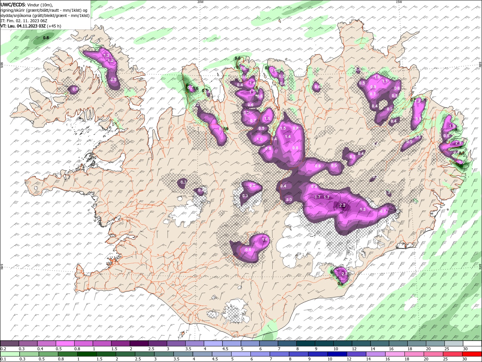The image size is (482, 362).
Task: Select the '0.1' label on the rain scale
Action: click(x=3, y=359)
